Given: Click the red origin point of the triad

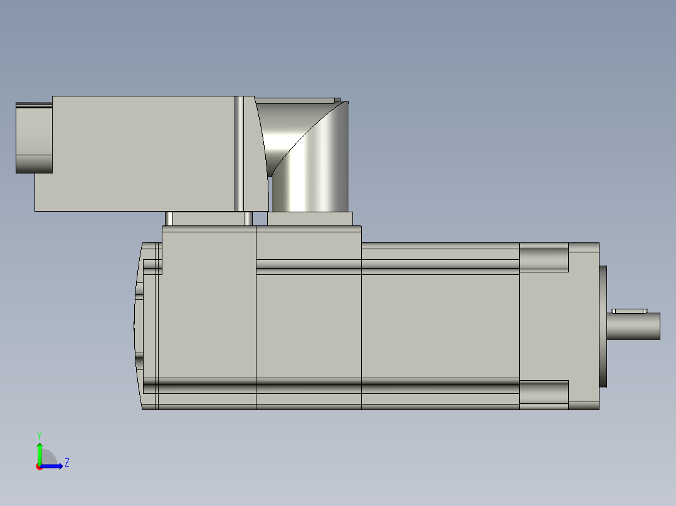Looking at the screenshot, I should pos(39,467).
